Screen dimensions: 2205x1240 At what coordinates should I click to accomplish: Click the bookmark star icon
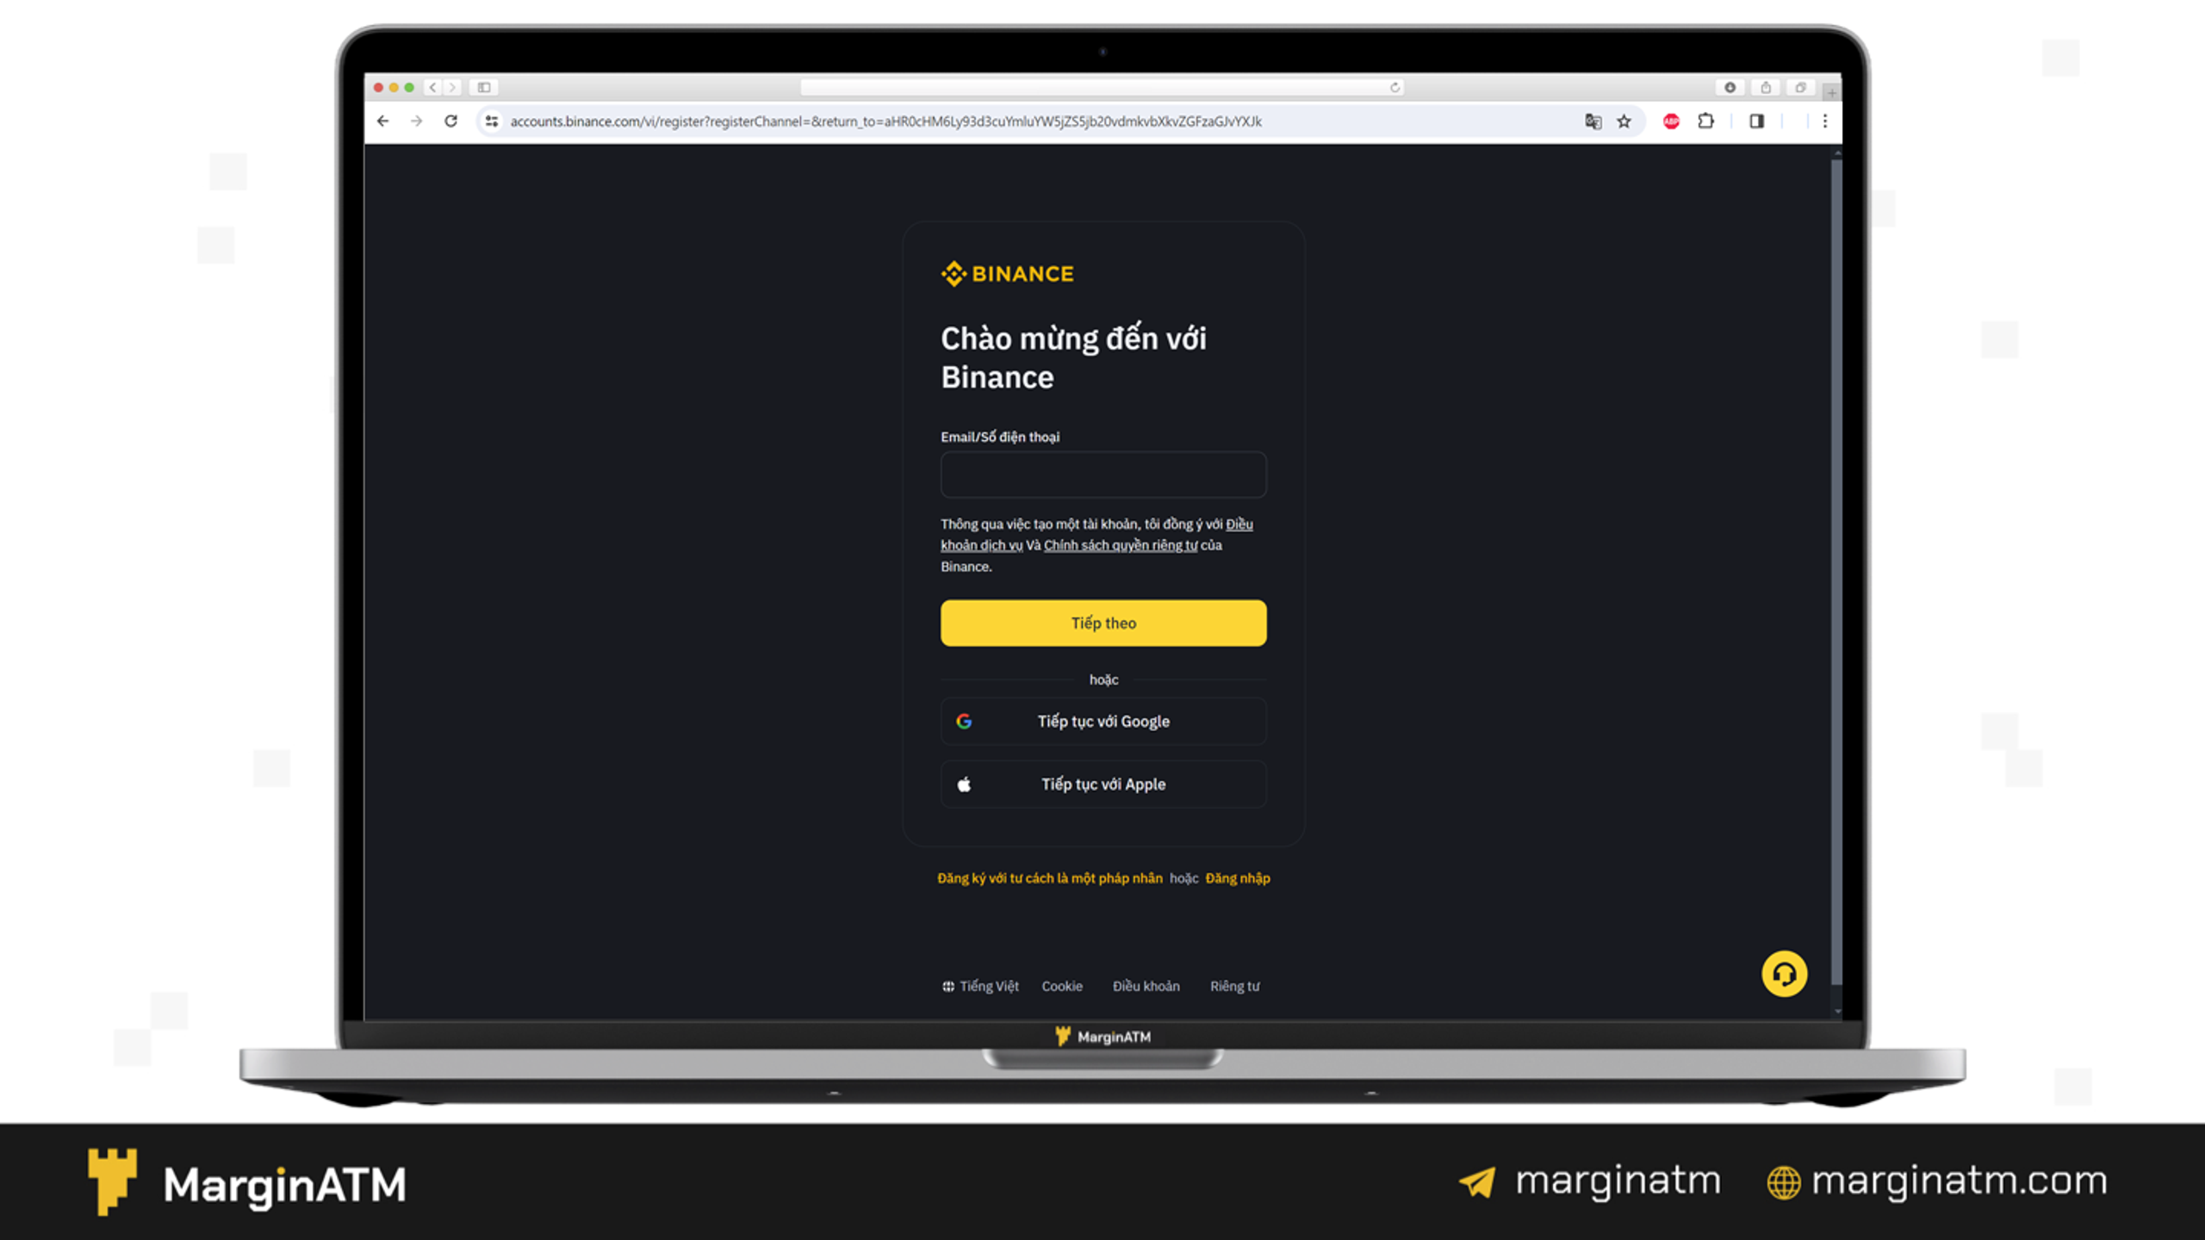[1624, 121]
